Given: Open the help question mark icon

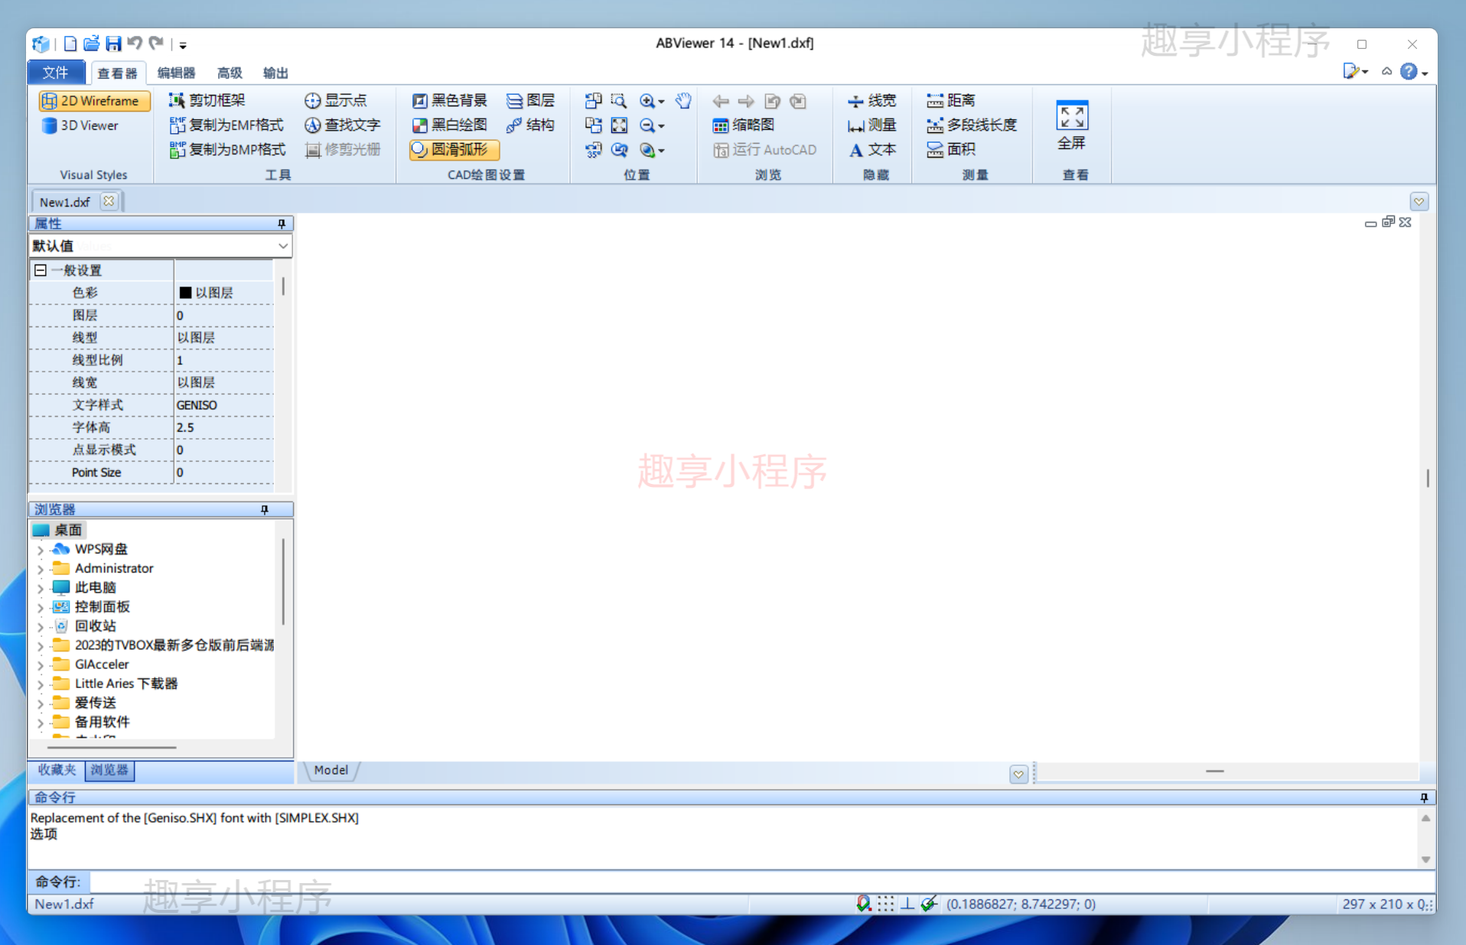Looking at the screenshot, I should coord(1408,71).
